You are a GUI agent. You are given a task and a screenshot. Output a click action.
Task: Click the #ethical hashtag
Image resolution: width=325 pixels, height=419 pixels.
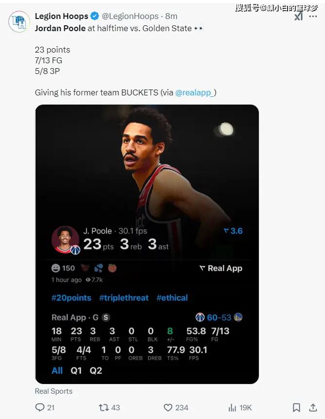[172, 298]
